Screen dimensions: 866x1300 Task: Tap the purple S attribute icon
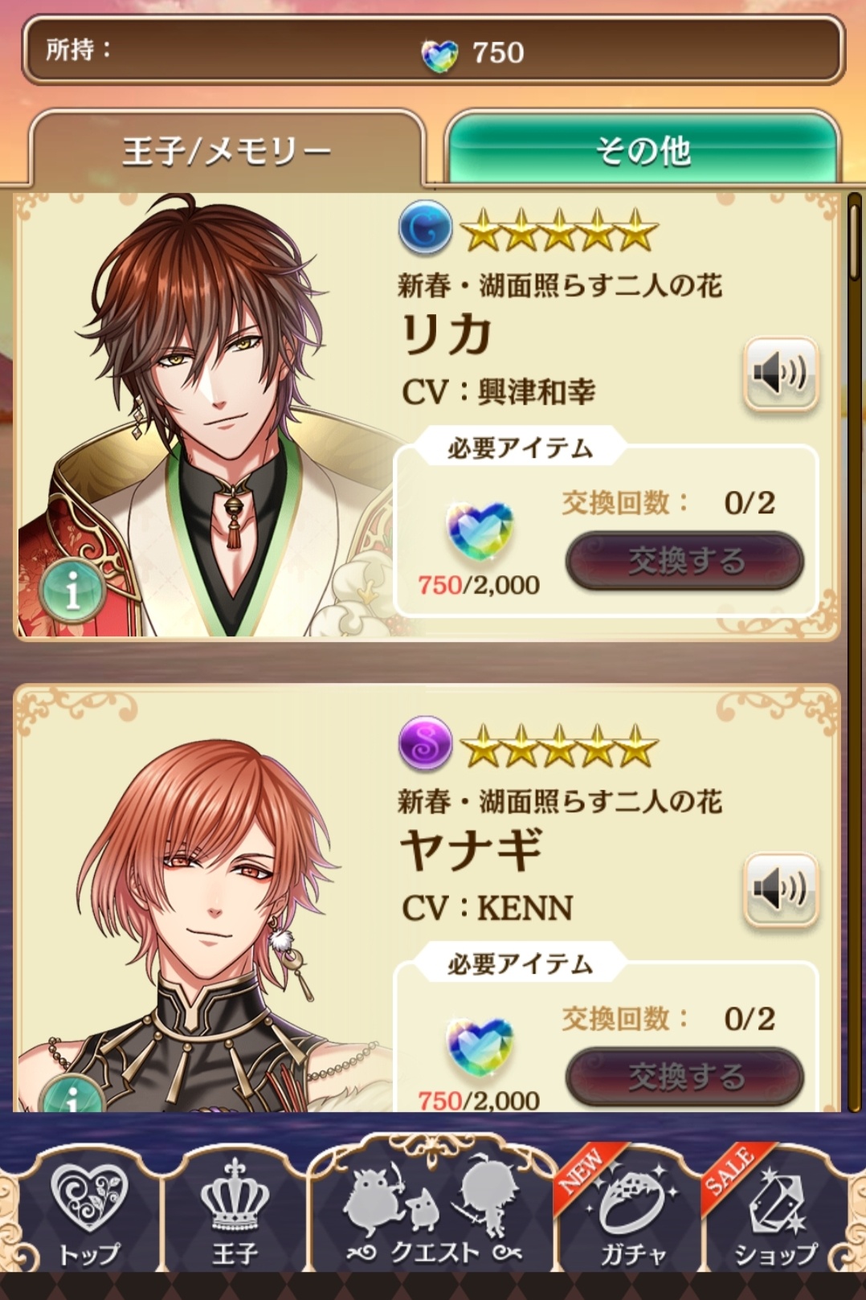[x=425, y=744]
